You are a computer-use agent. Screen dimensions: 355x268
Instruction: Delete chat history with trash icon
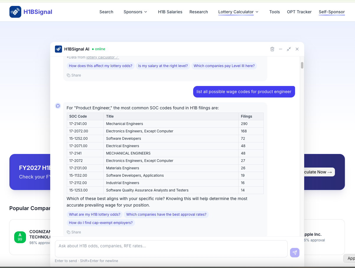coord(272,49)
